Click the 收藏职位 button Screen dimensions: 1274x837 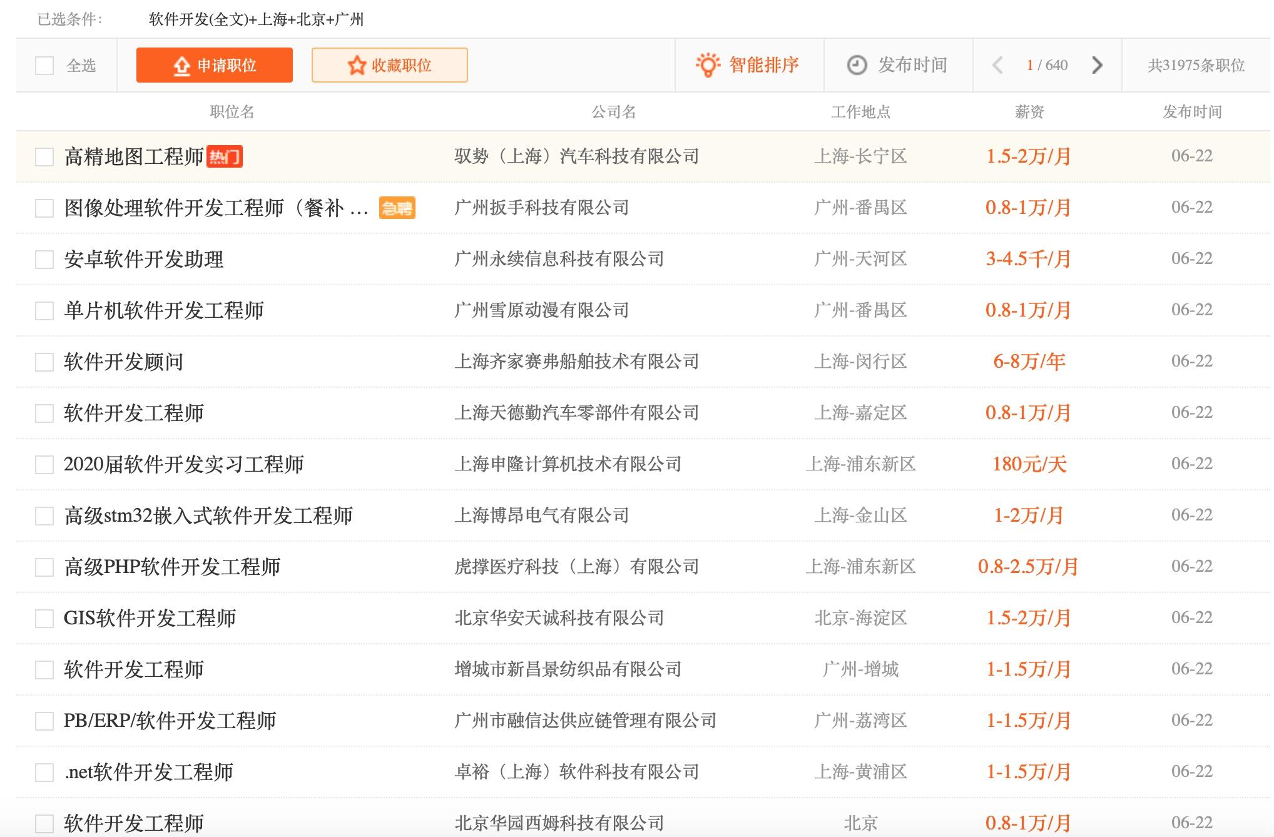pos(390,65)
